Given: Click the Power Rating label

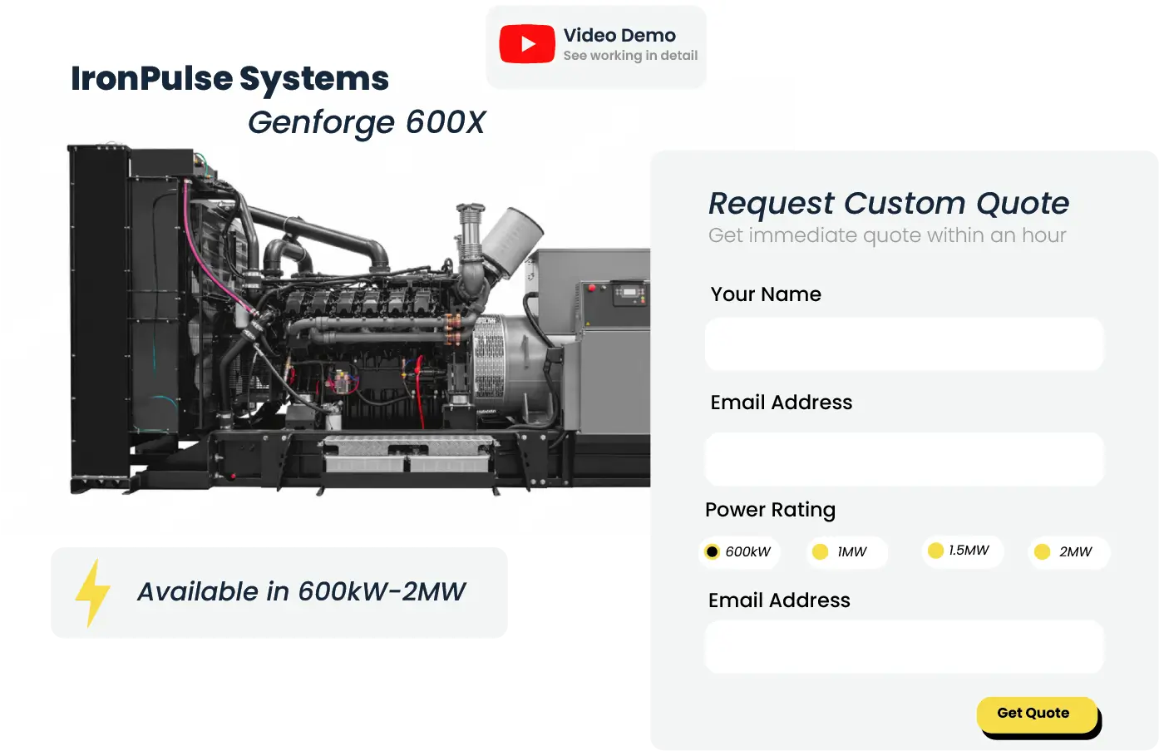Looking at the screenshot, I should 770,510.
